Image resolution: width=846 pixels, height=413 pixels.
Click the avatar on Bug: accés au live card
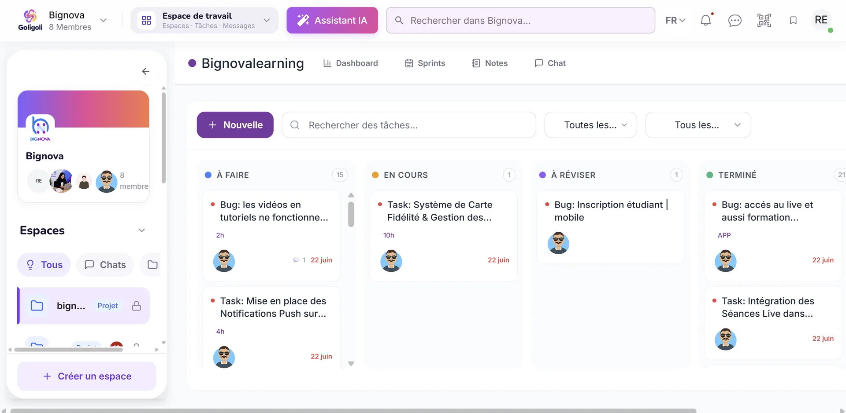click(726, 260)
